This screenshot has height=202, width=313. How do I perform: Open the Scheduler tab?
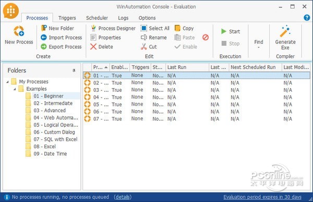97,18
